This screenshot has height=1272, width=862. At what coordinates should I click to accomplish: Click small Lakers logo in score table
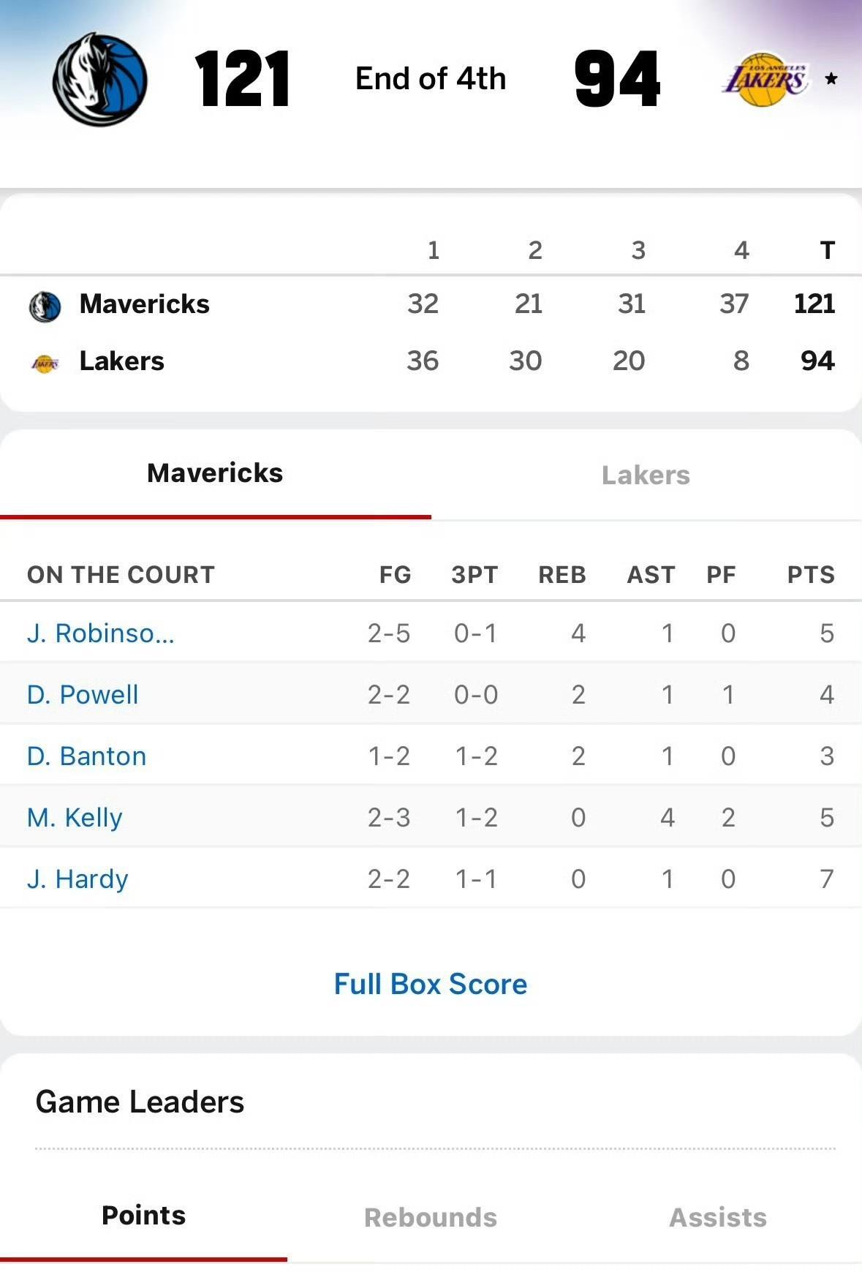tap(45, 363)
